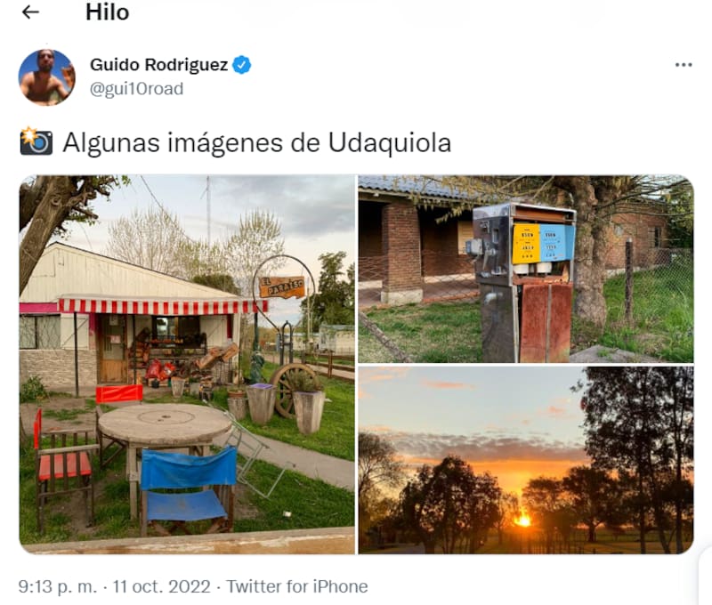Click the yellow panel on the fuel pump
Viewport: 712px width, 605px height.
pyautogui.click(x=526, y=243)
